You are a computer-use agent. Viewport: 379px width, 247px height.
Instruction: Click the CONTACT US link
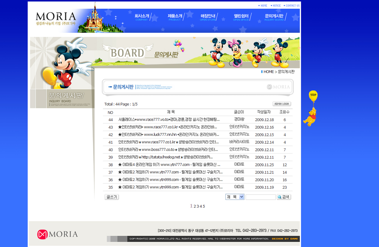tap(292, 6)
